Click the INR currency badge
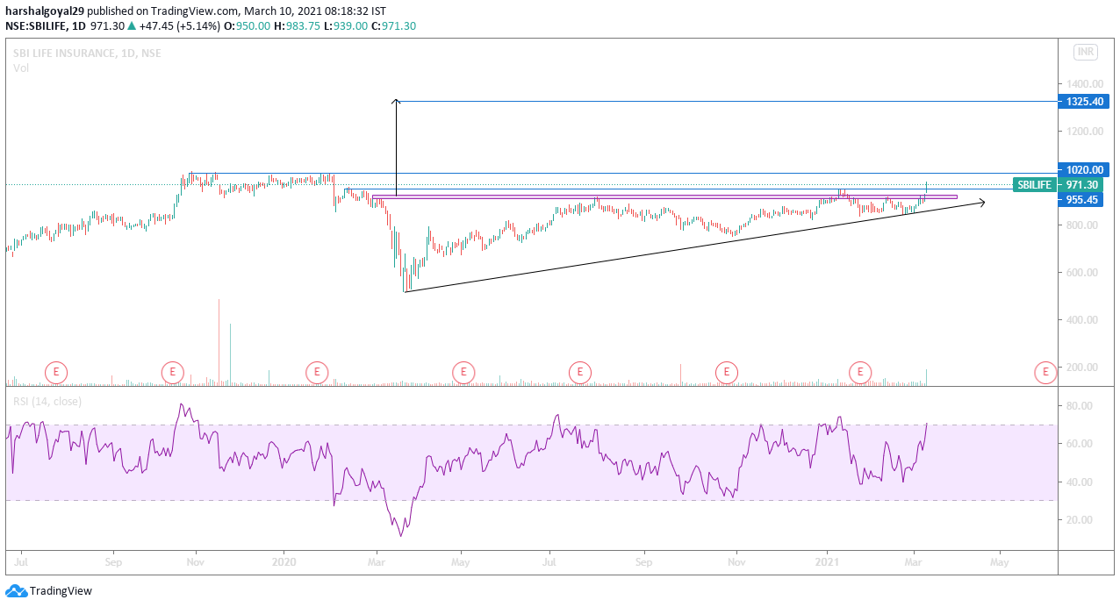 point(1086,53)
